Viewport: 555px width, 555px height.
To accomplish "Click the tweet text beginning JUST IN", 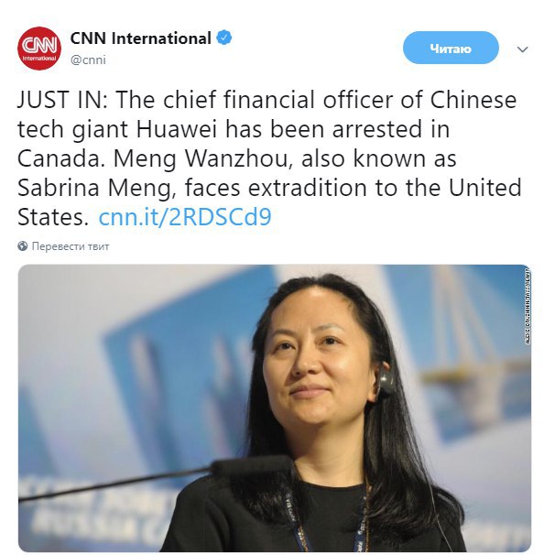I will click(x=269, y=158).
